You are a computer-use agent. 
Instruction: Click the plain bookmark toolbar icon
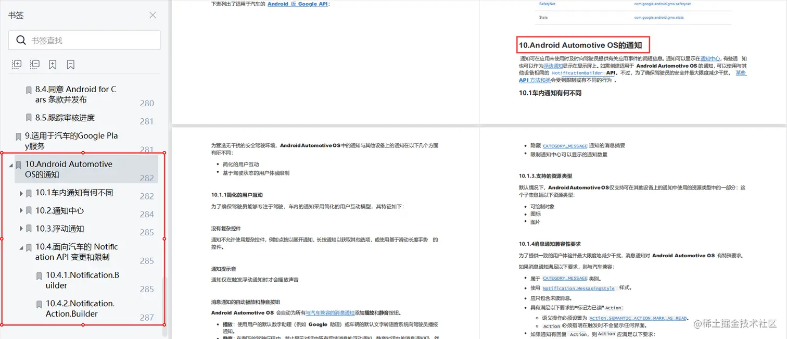(x=71, y=65)
